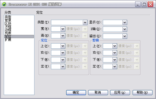Open the 宽(W) value dropdown arrow
The image size is (156, 99).
(x=63, y=29)
